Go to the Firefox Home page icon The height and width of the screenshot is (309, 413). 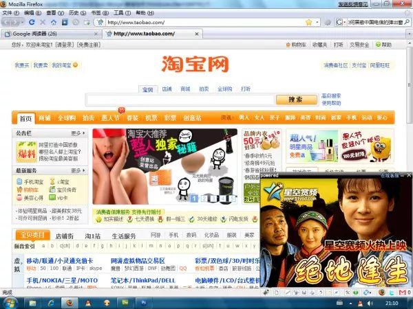(54, 23)
